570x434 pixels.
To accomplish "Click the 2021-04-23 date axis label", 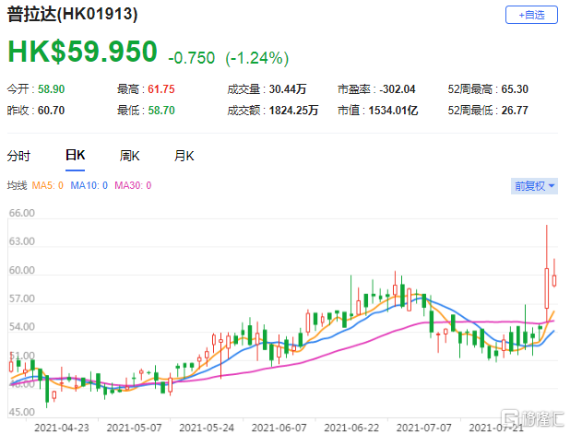I will tap(62, 428).
